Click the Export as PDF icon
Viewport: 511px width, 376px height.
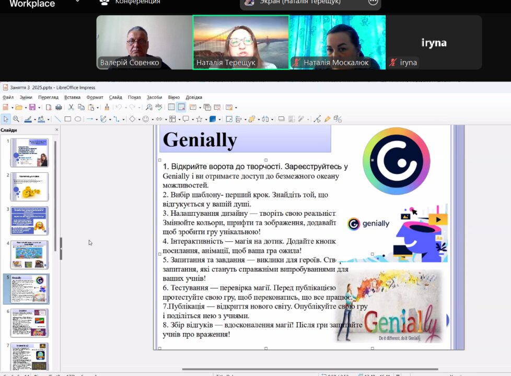49,107
